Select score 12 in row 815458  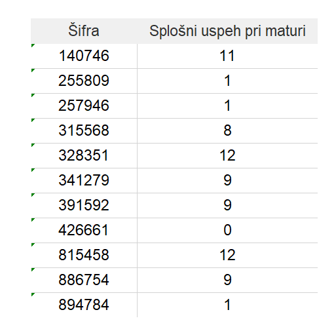(227, 255)
